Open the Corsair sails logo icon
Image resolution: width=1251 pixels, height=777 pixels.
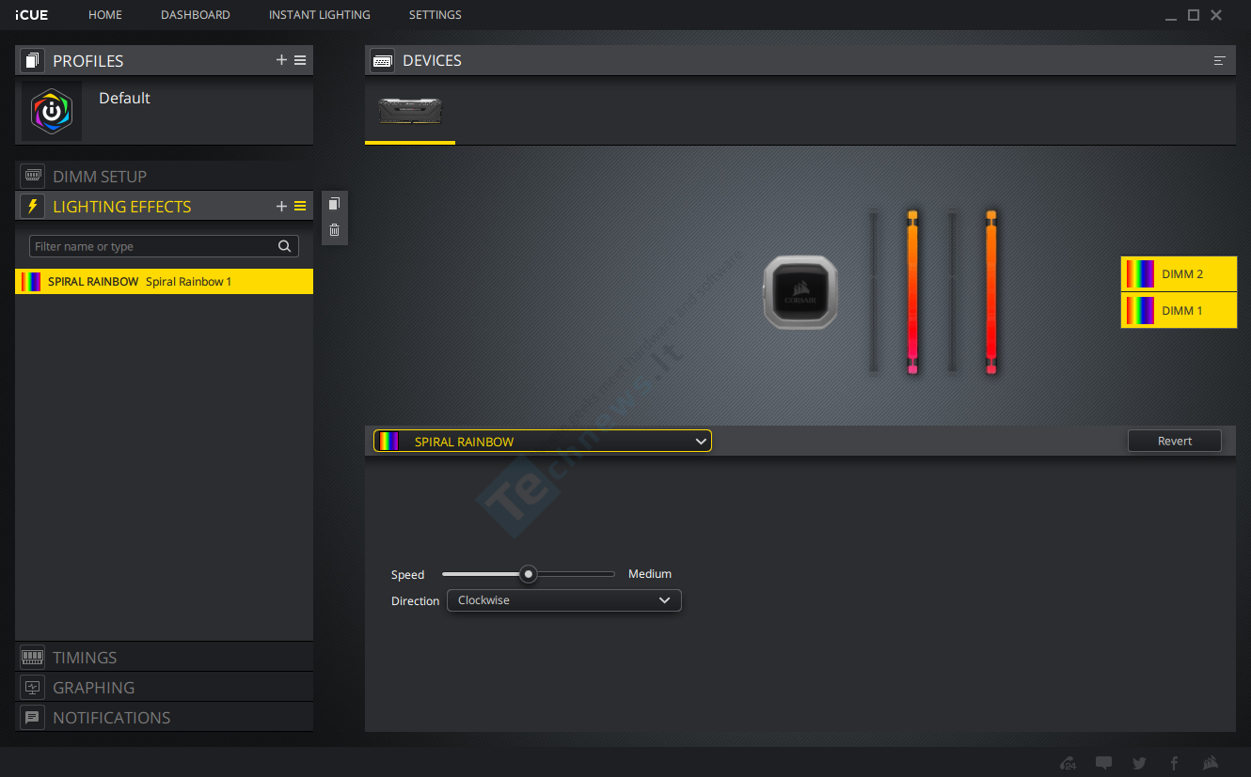coord(1211,763)
